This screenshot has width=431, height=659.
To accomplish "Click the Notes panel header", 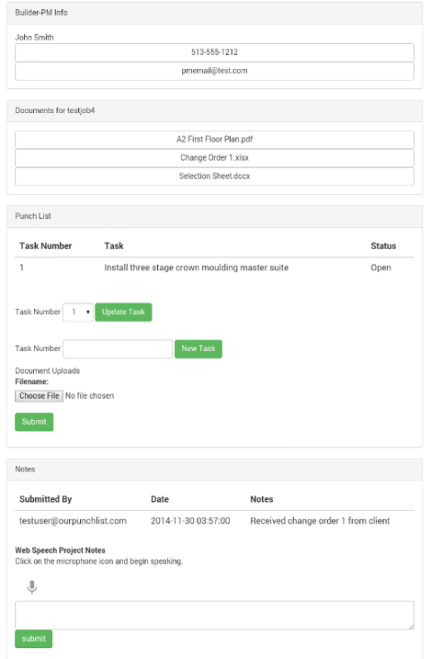I will click(215, 470).
